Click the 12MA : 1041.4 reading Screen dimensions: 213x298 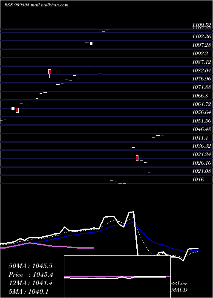(30, 283)
